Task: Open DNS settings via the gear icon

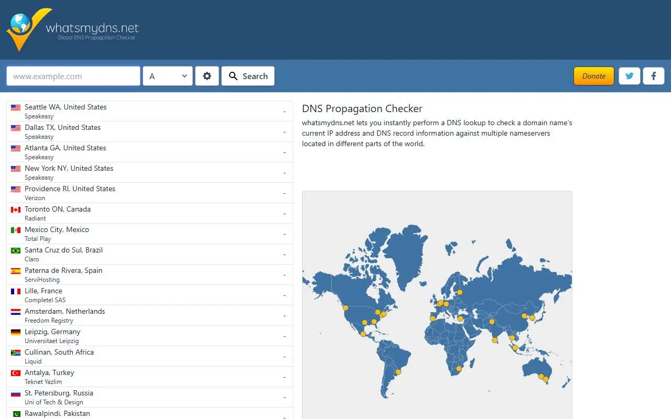Action: point(207,76)
